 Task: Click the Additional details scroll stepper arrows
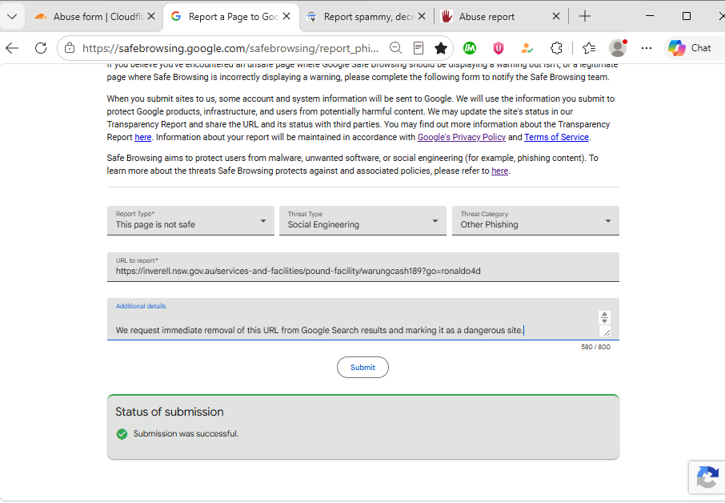pos(604,317)
